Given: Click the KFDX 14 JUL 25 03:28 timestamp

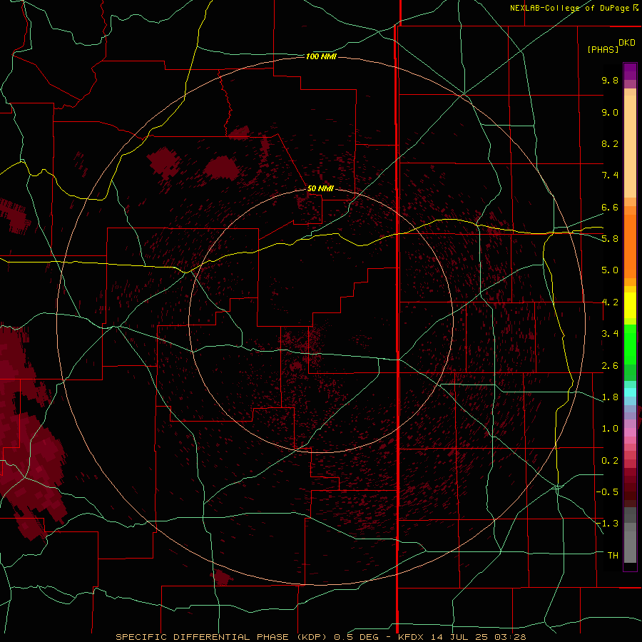Looking at the screenshot, I should [x=462, y=637].
